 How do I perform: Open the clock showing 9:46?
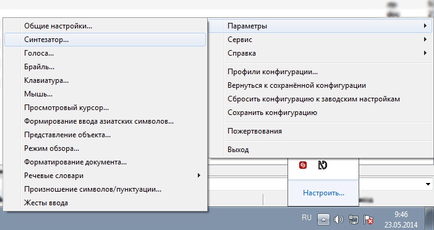point(401,219)
